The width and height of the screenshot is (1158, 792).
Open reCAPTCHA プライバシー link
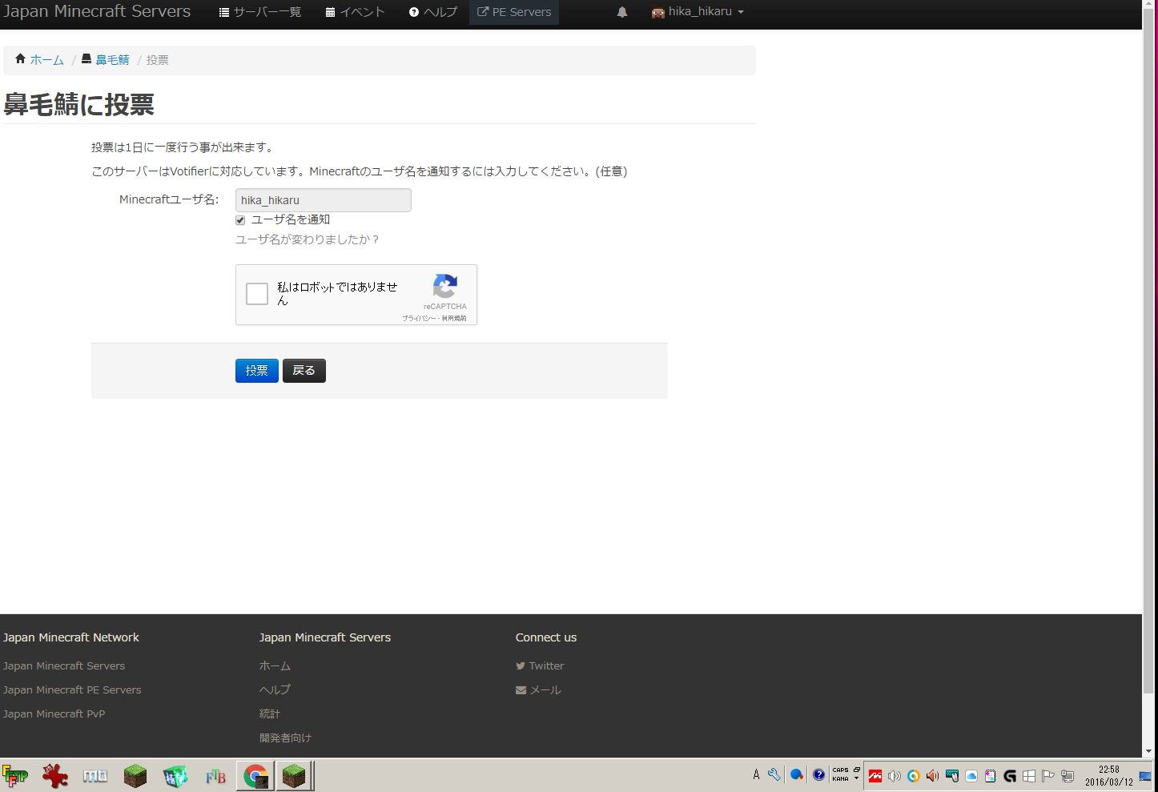[x=420, y=319]
